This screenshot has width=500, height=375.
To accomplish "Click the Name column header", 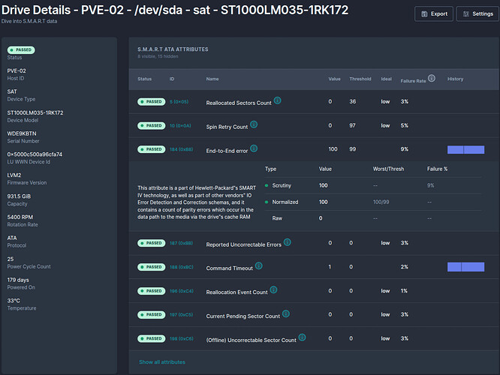I will [x=212, y=79].
